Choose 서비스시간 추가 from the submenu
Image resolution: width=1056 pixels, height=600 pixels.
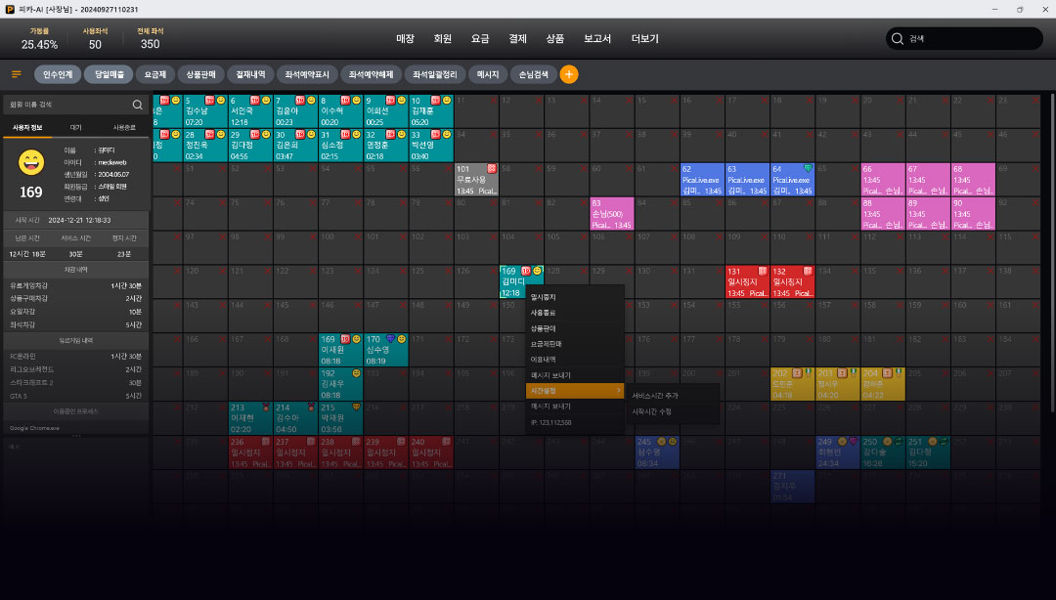pyautogui.click(x=654, y=396)
